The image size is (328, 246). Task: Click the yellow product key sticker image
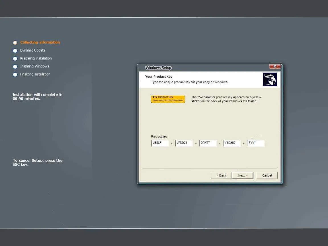168,99
